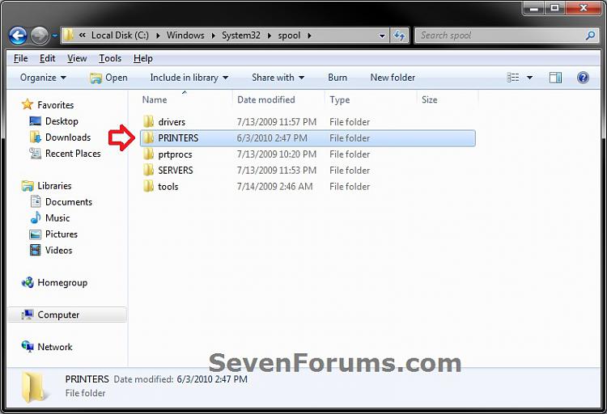The height and width of the screenshot is (414, 607).
Task: Minimize the Explorer window
Action: (x=534, y=8)
